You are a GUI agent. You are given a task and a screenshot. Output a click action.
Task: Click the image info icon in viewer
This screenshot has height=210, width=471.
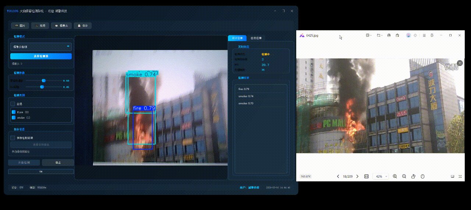click(x=422, y=177)
